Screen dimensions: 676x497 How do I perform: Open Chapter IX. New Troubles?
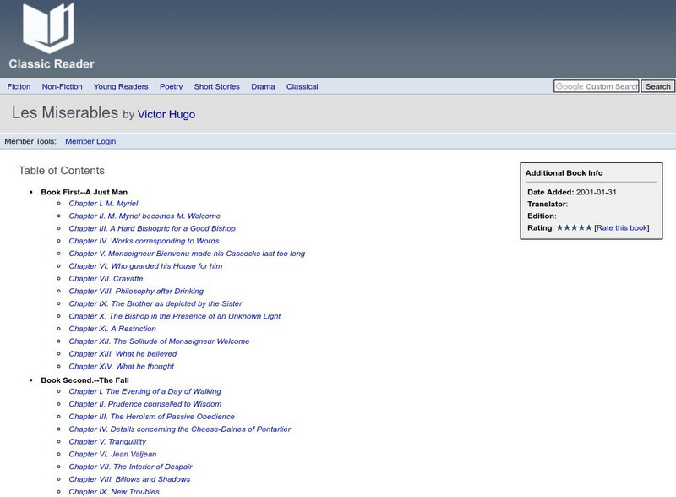[x=114, y=491]
